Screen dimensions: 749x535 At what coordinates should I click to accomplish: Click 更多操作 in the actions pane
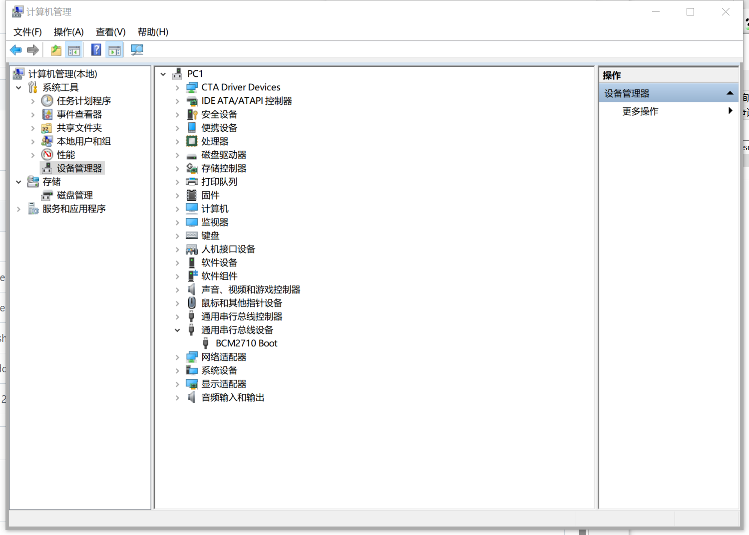tap(640, 111)
